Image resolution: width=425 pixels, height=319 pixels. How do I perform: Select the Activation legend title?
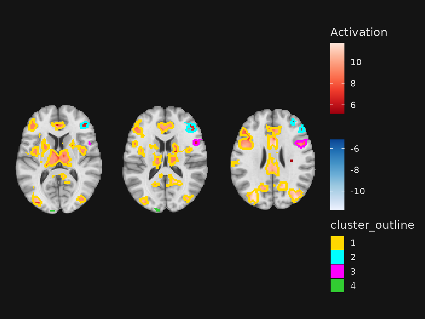(x=359, y=32)
